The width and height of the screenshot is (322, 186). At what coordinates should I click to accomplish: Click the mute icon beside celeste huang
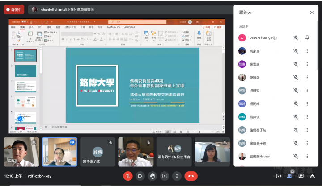click(296, 38)
